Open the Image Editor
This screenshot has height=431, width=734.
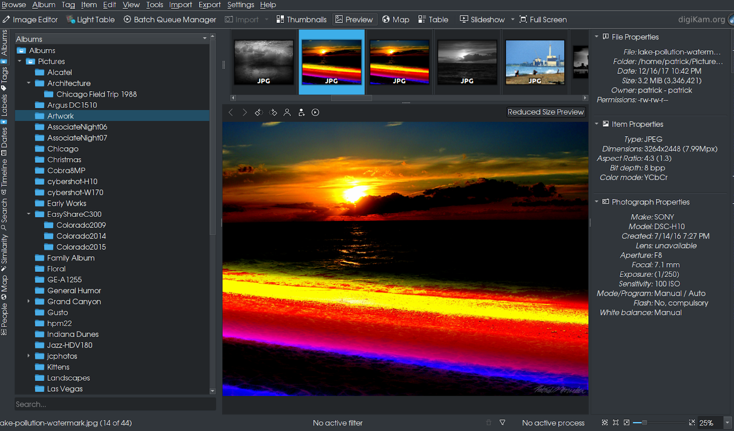(30, 19)
